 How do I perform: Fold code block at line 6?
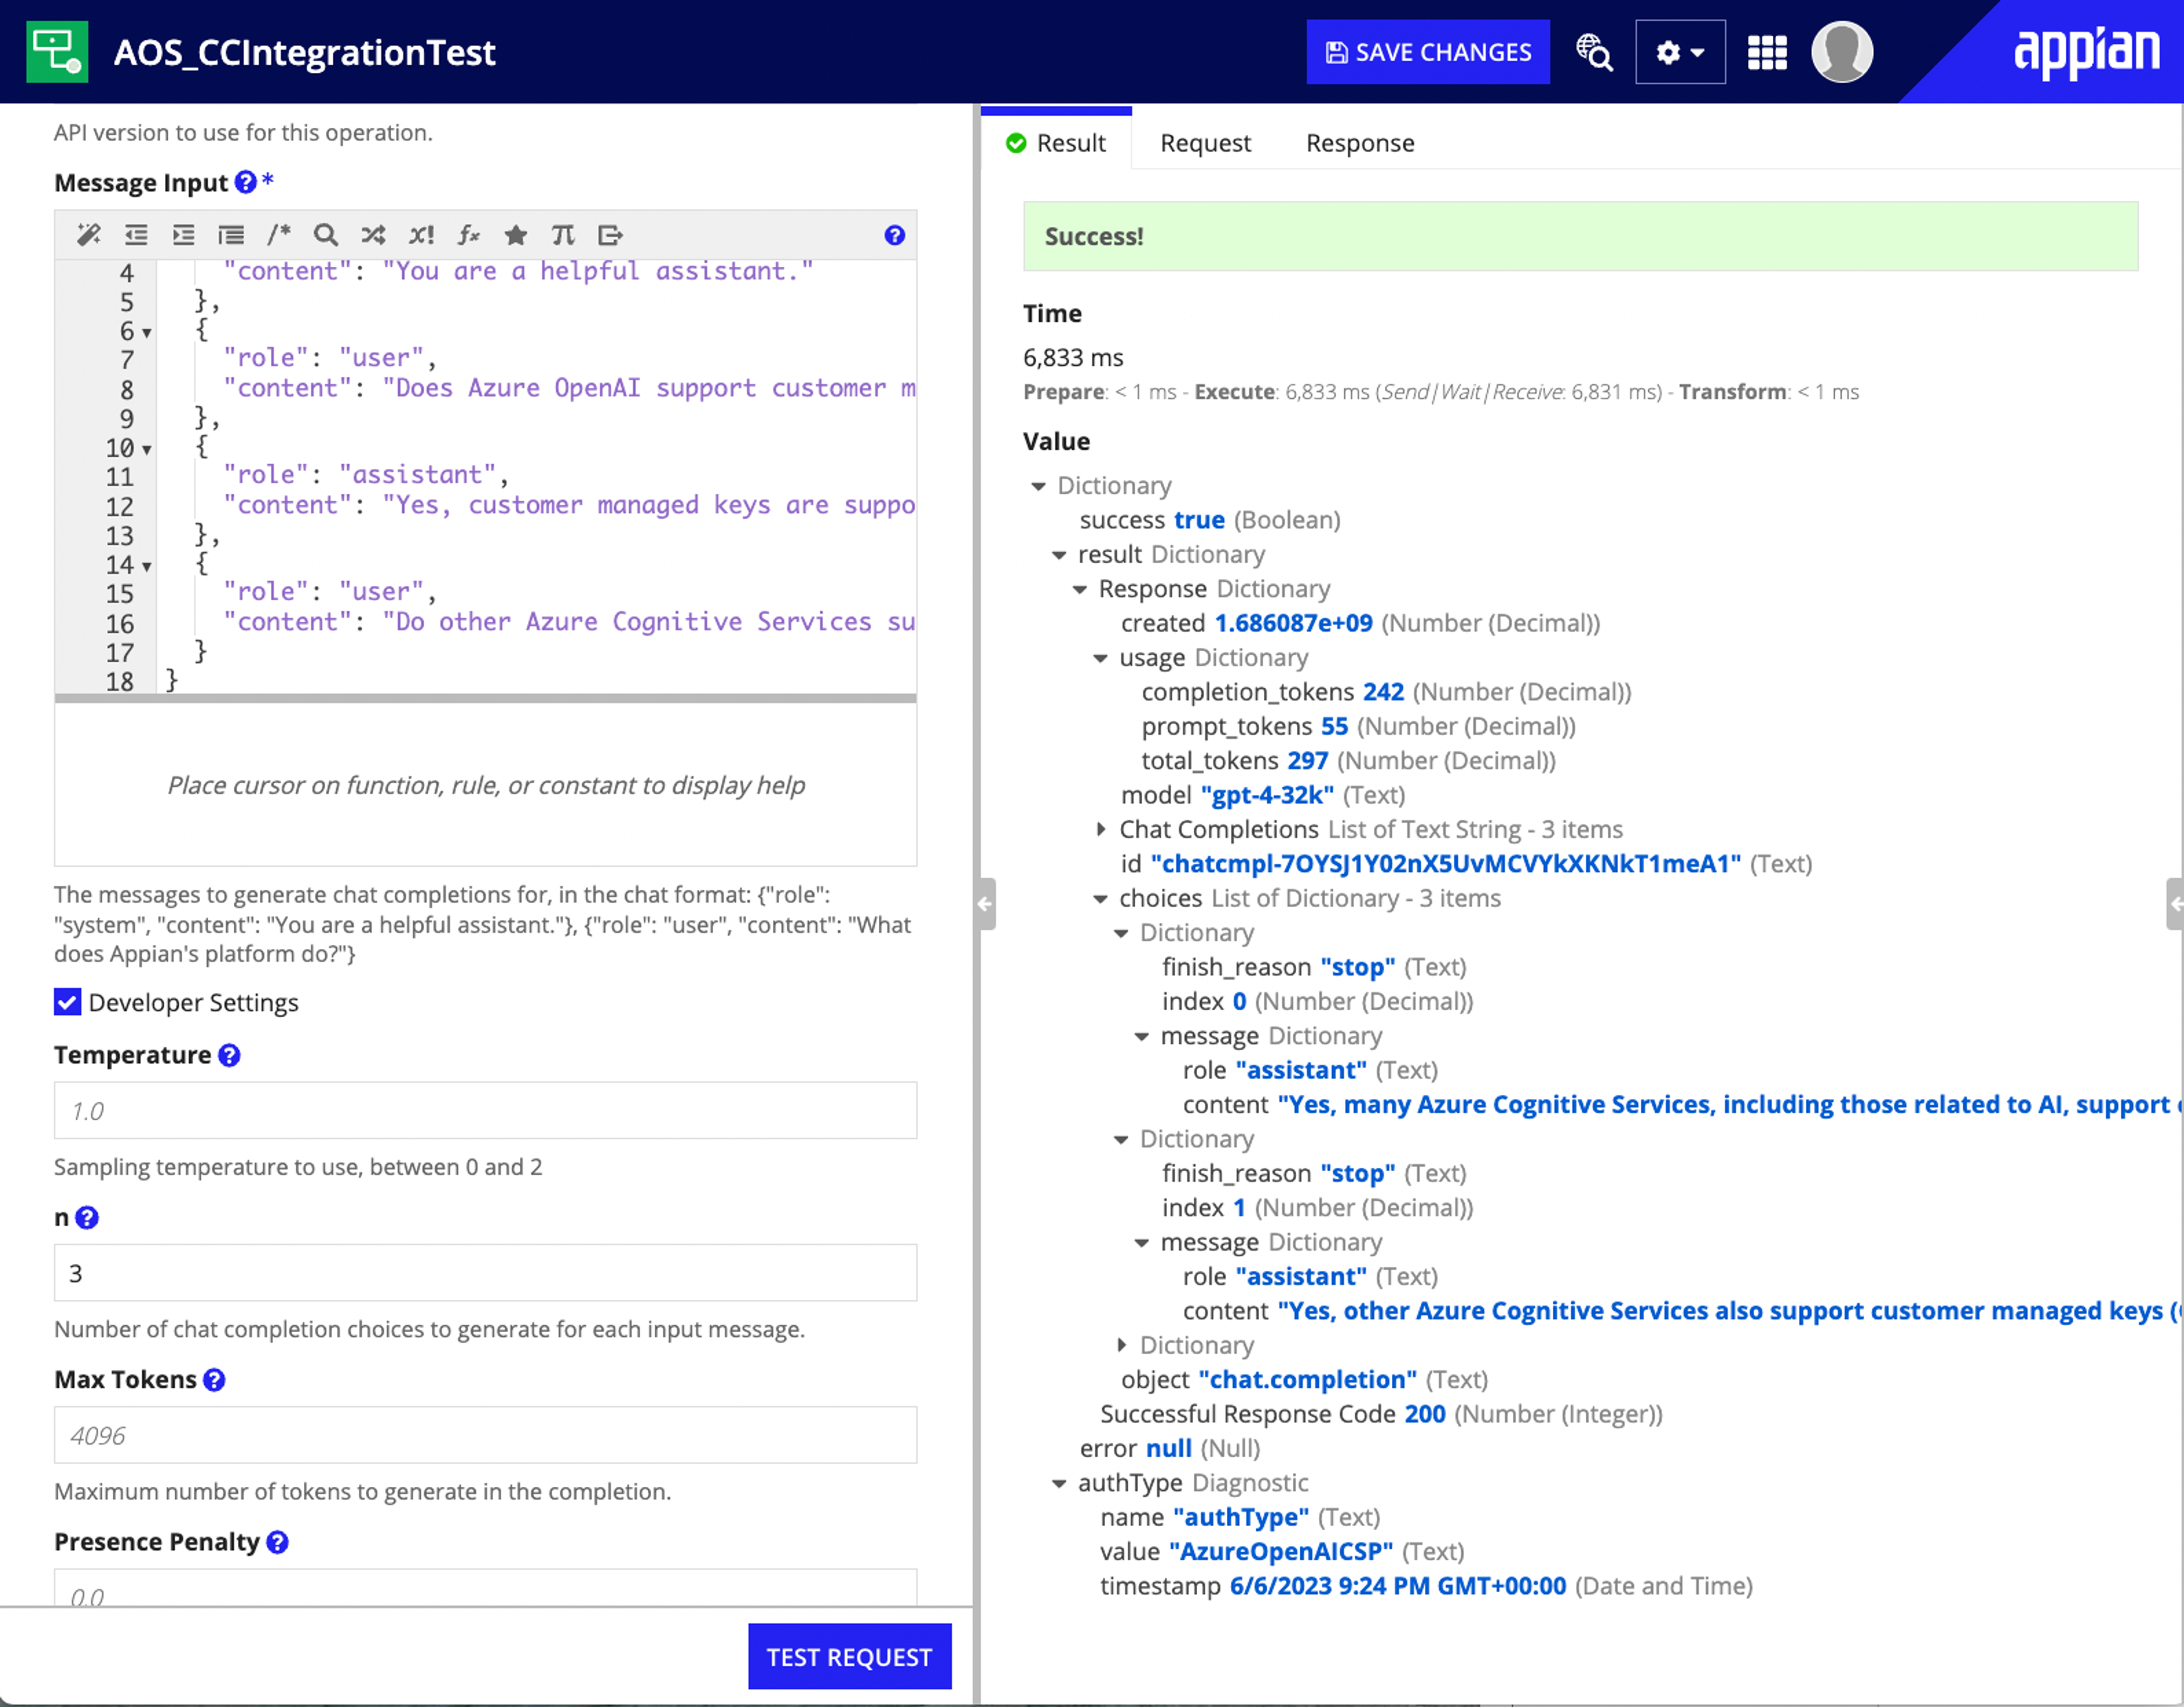(147, 333)
